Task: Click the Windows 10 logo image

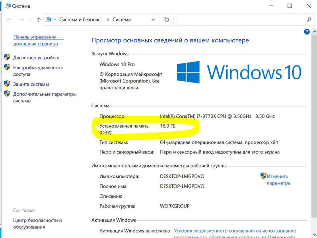Action: click(239, 72)
